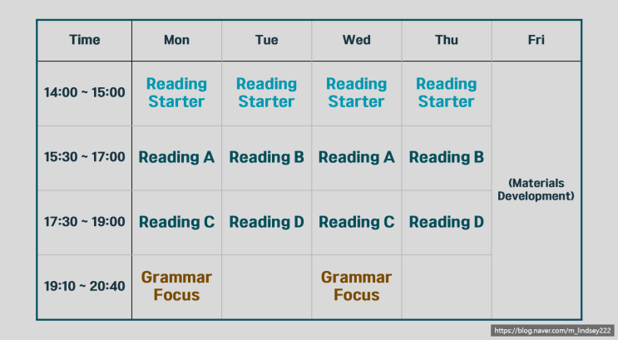Click the Fri column header
The width and height of the screenshot is (618, 340).
coord(536,40)
